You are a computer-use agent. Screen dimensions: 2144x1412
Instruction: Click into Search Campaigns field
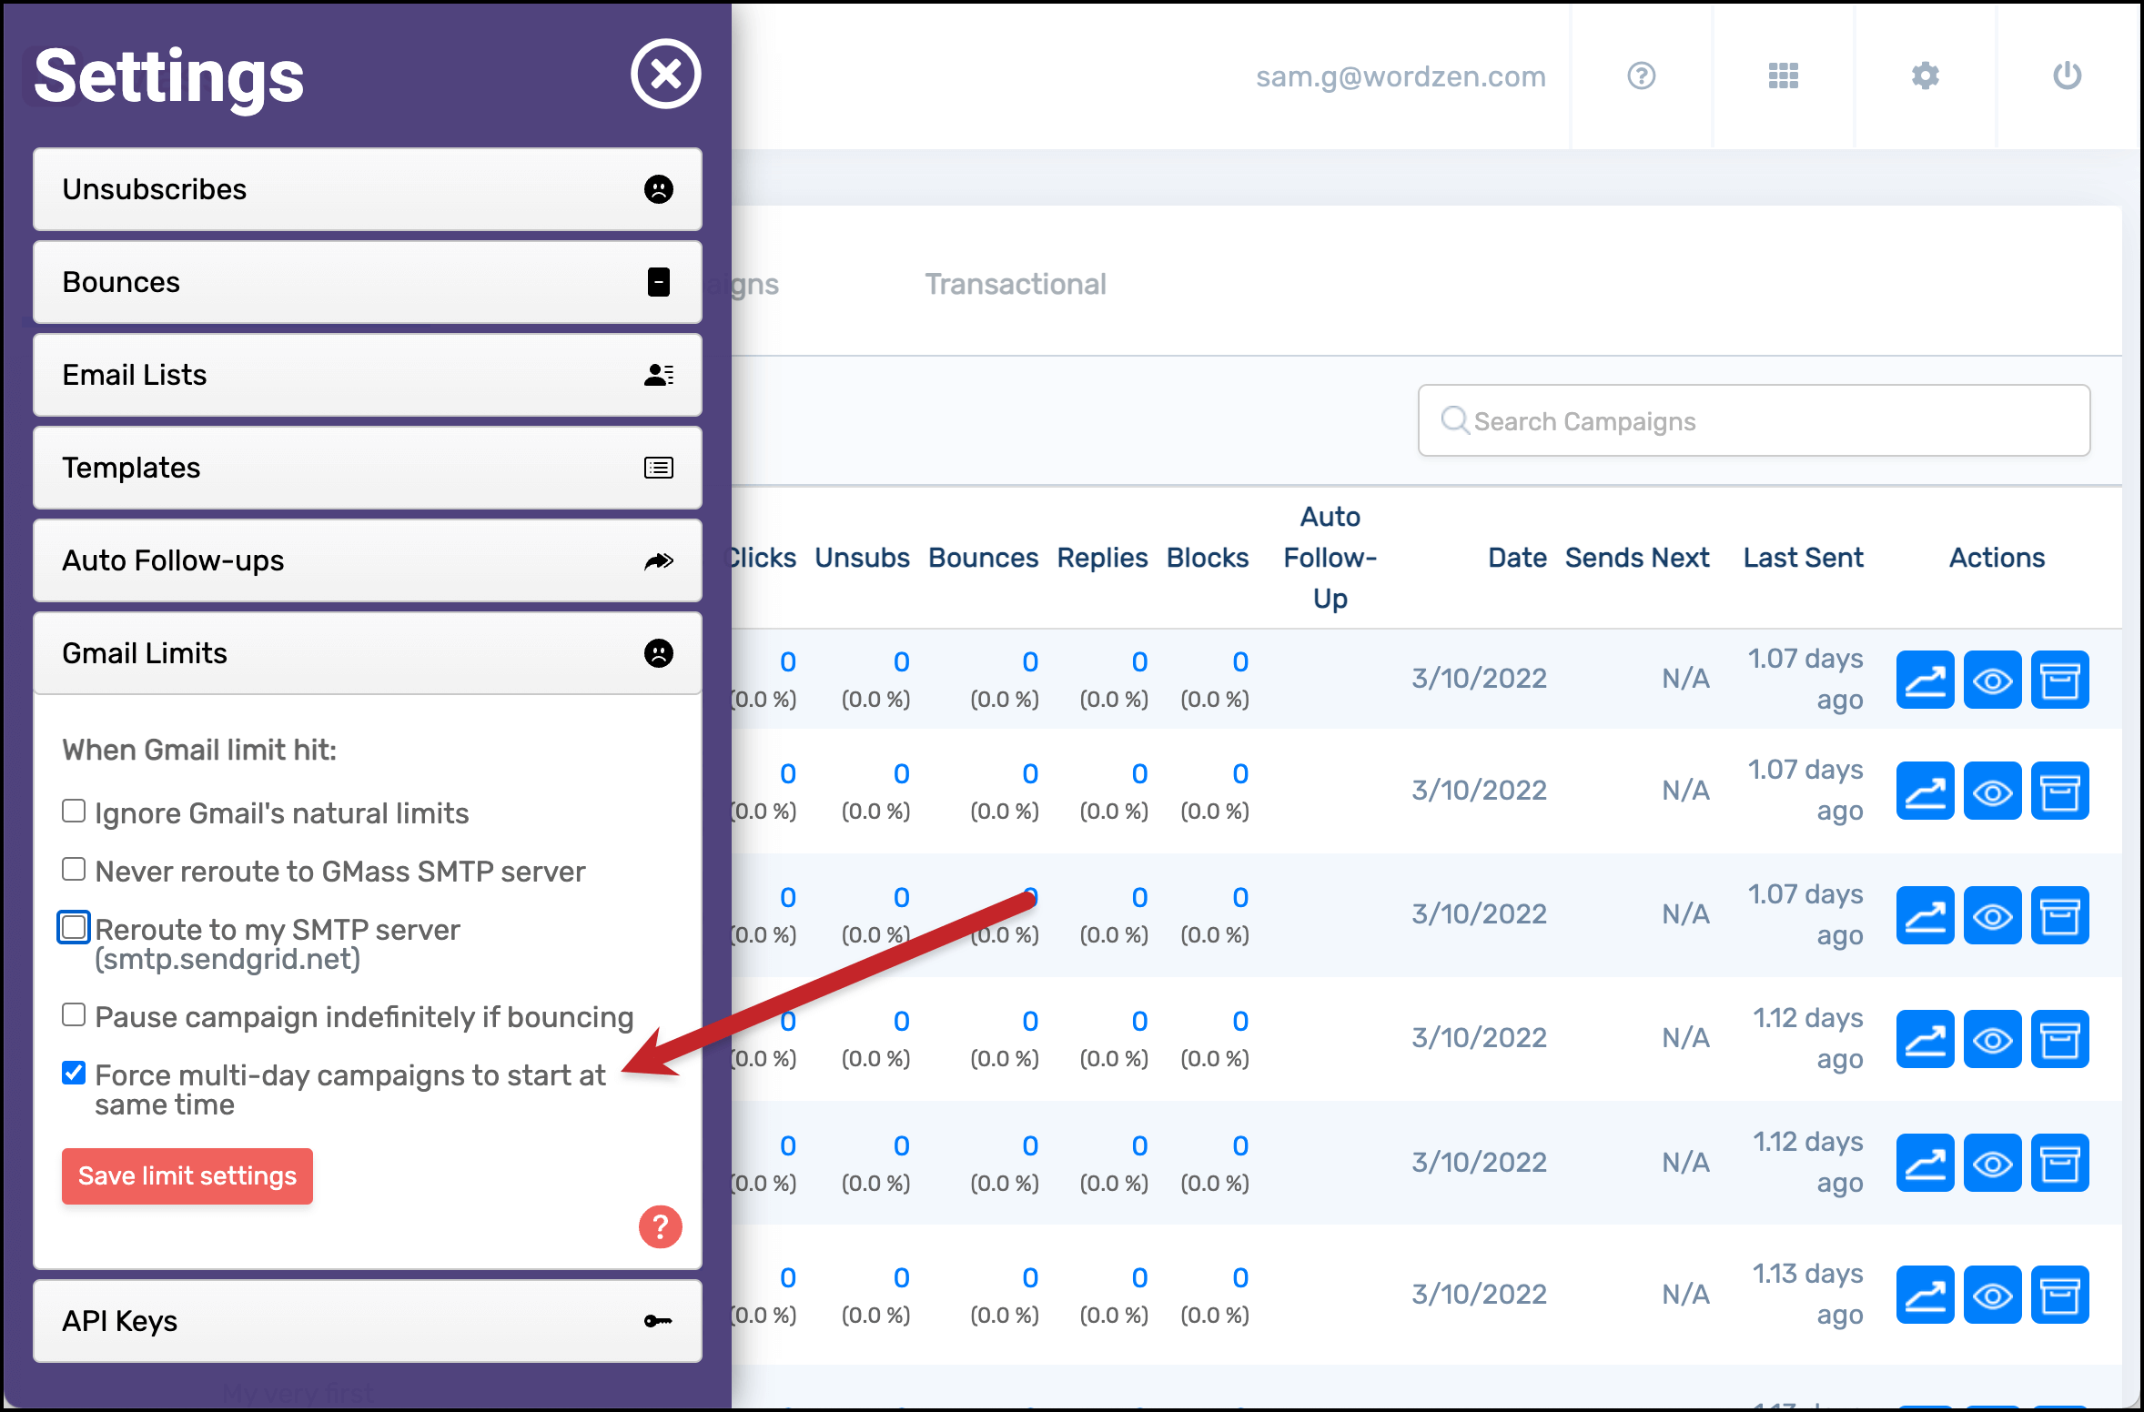click(1754, 420)
